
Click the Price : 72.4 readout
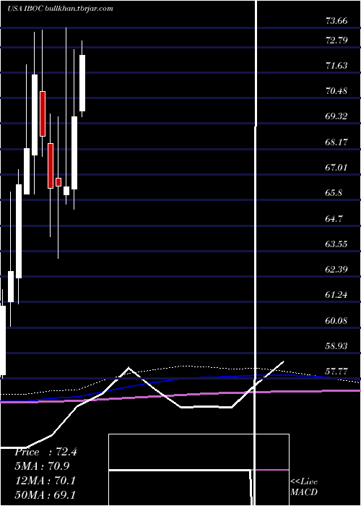[x=45, y=452]
